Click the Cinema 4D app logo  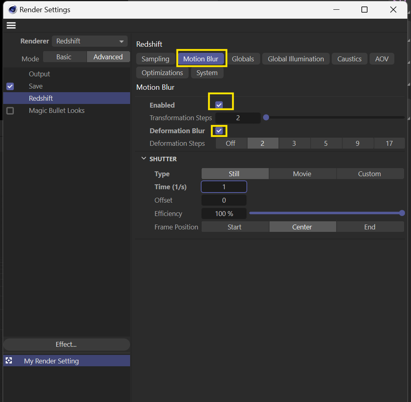point(12,10)
